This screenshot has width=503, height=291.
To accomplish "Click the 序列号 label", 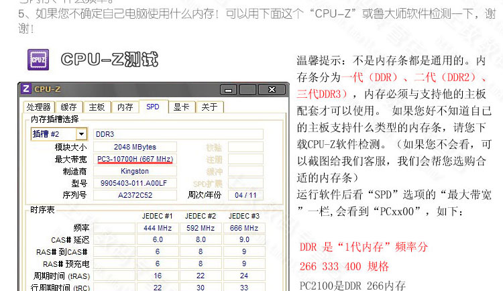I will 75,195.
